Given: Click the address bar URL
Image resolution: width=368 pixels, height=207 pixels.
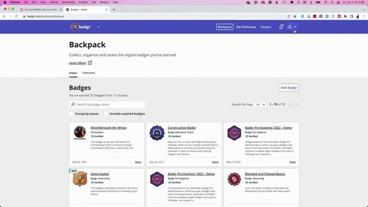Looking at the screenshot, I should 45,16.
